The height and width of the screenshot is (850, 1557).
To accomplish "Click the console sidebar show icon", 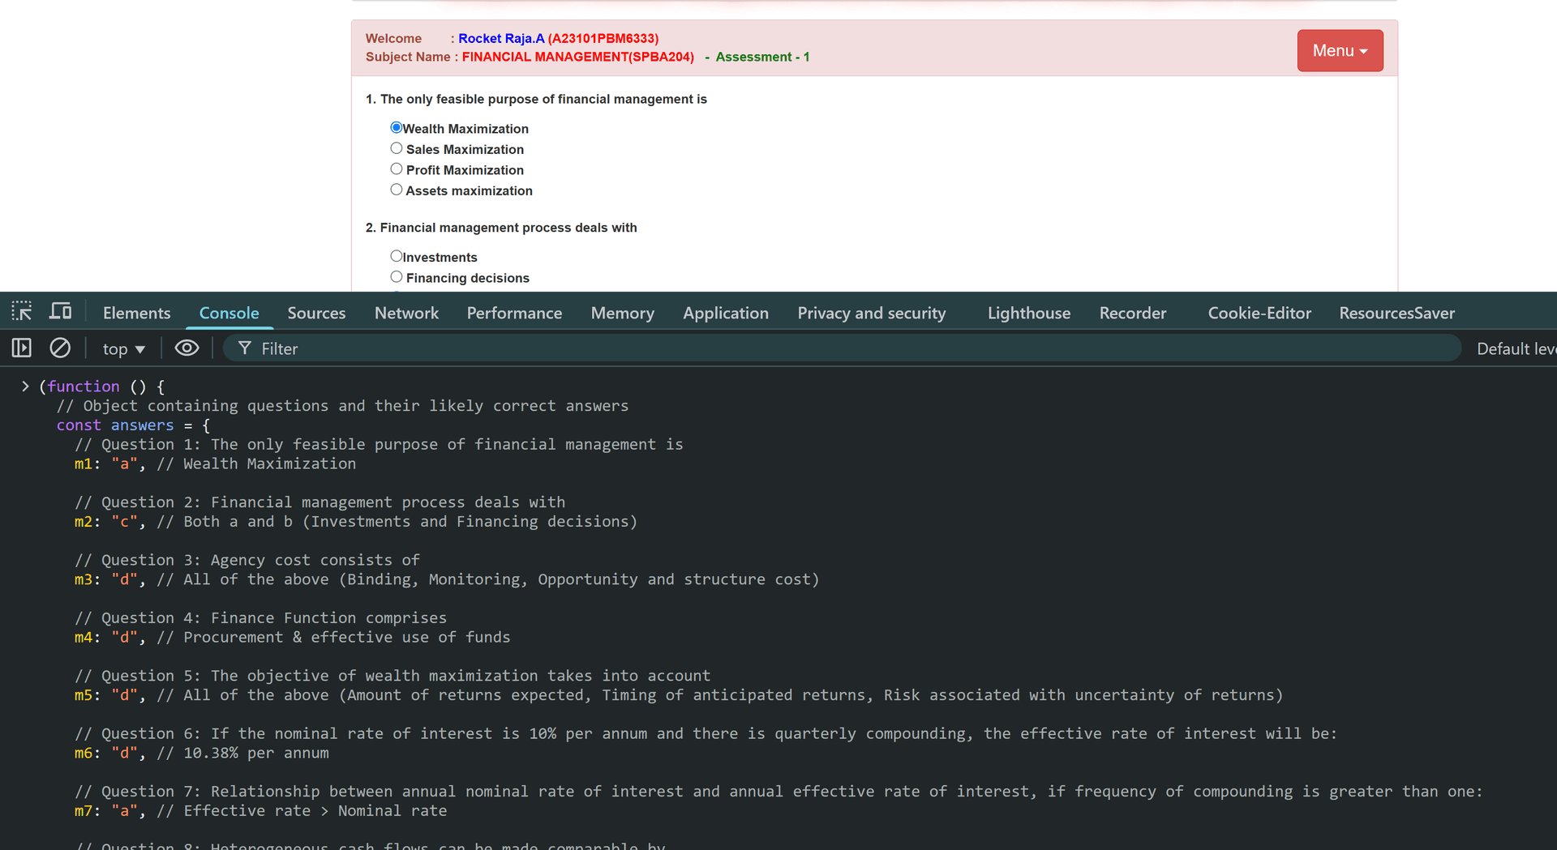I will 20,348.
